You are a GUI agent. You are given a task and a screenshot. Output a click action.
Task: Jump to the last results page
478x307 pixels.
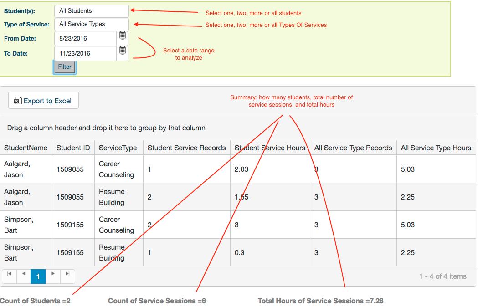tap(67, 274)
